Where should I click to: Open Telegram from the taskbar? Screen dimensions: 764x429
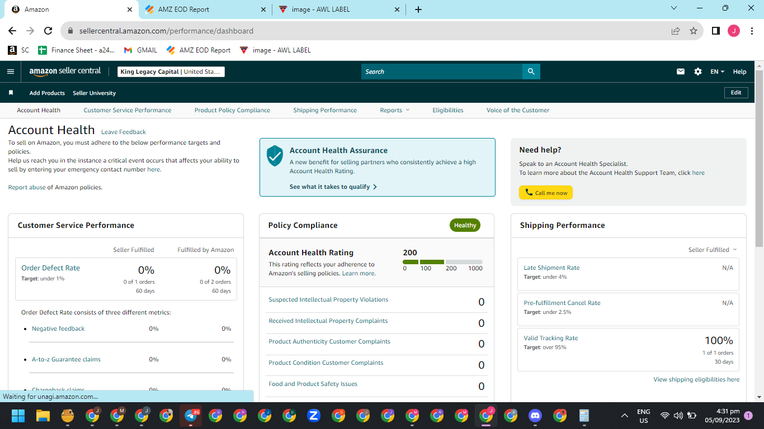(x=191, y=416)
